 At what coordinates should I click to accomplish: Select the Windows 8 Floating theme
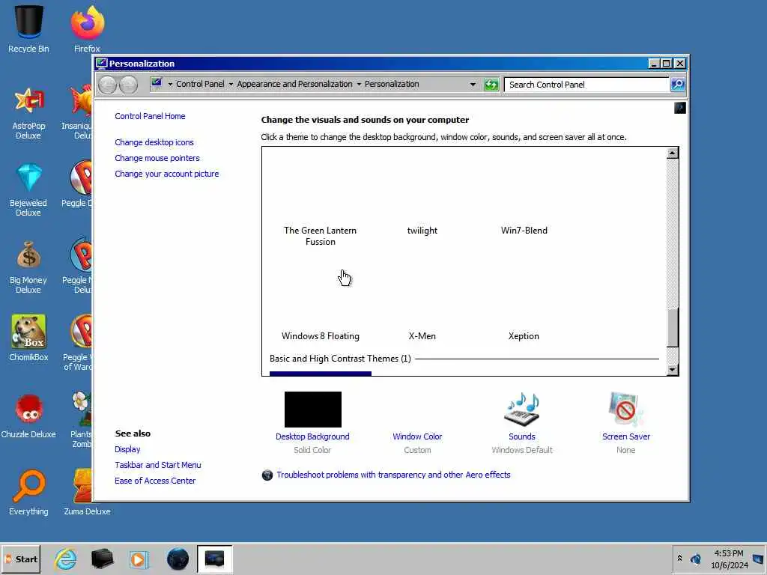[x=321, y=336]
